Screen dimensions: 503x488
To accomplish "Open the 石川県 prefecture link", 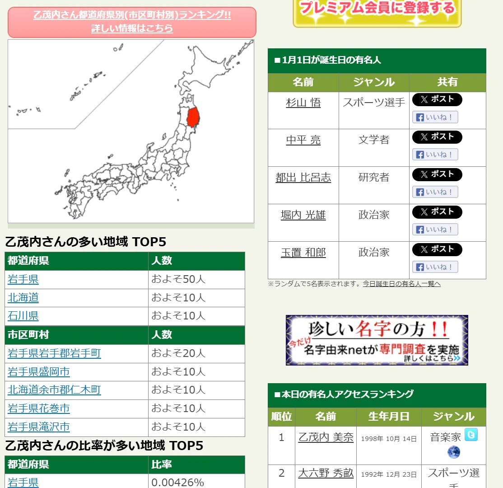I will (23, 316).
